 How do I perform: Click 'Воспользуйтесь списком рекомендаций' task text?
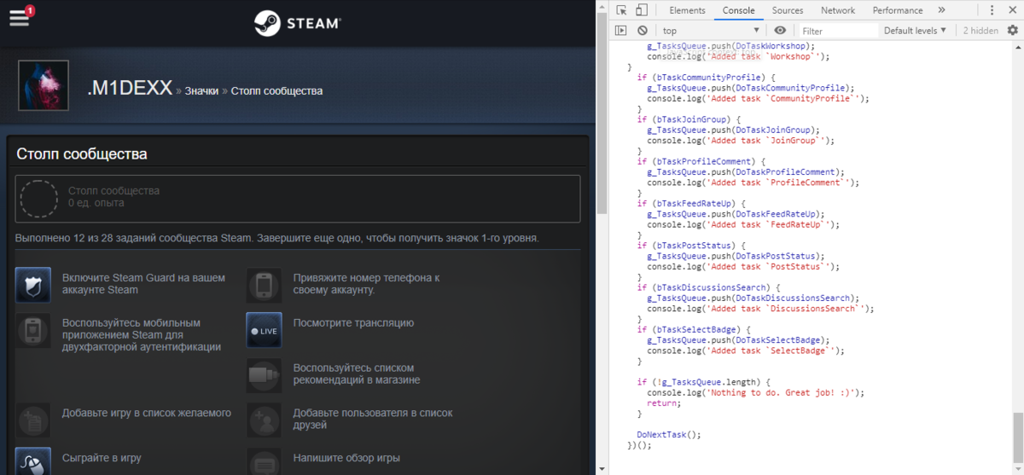coord(357,374)
